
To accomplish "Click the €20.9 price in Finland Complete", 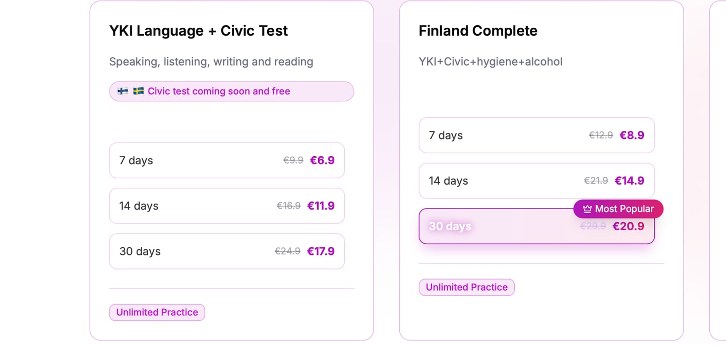I will pyautogui.click(x=628, y=226).
